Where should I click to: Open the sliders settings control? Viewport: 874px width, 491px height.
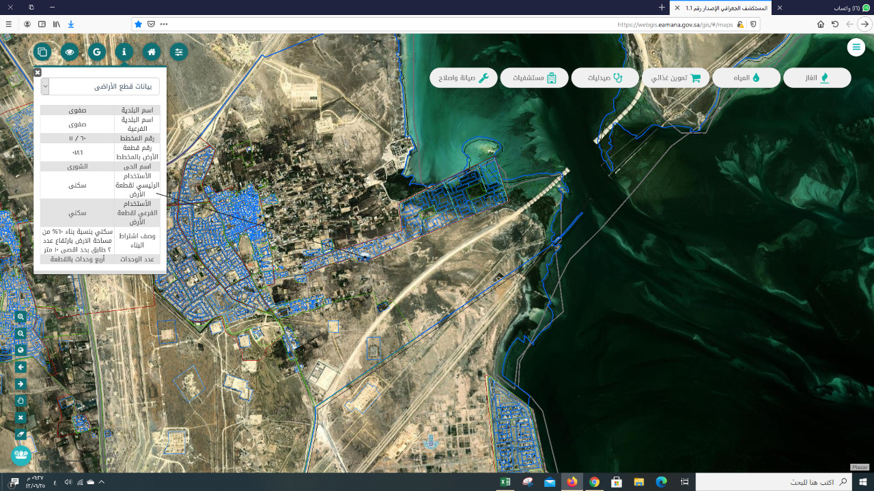(x=179, y=52)
